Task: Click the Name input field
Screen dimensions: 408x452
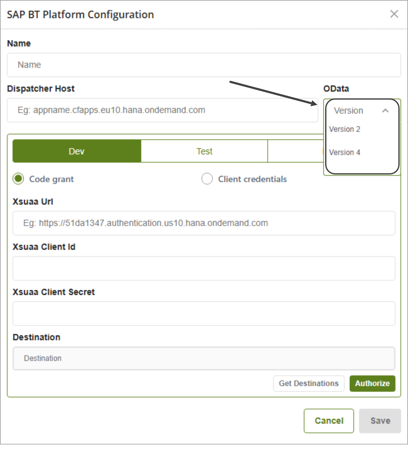Action: pos(204,65)
